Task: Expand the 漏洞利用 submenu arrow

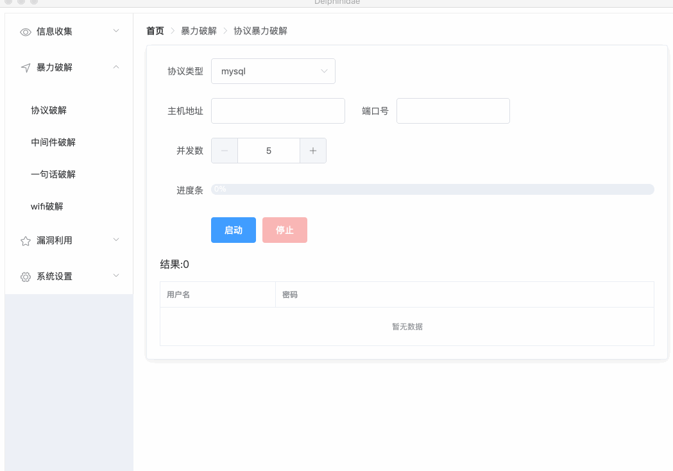Action: tap(116, 240)
